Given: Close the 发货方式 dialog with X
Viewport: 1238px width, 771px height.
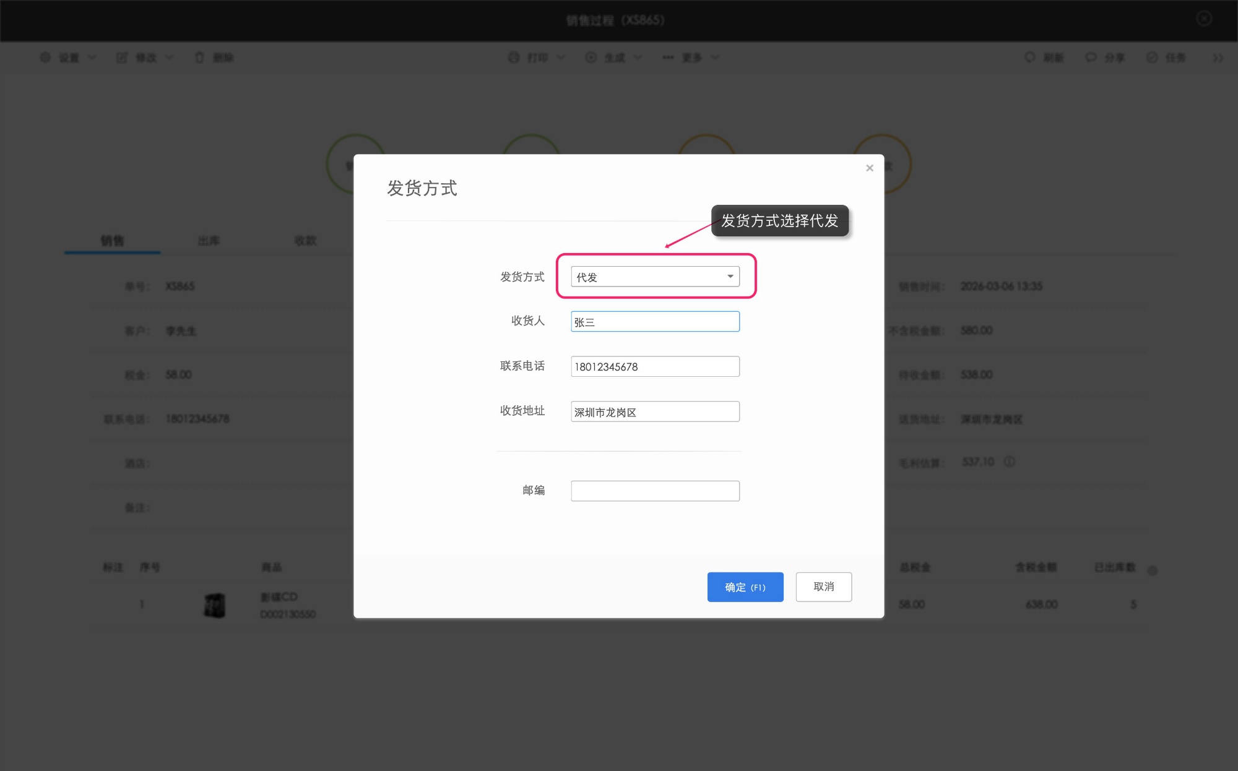Looking at the screenshot, I should 870,168.
